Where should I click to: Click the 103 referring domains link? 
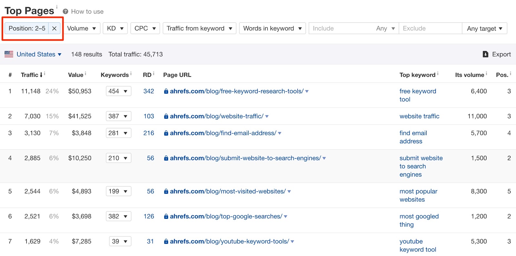(x=149, y=116)
